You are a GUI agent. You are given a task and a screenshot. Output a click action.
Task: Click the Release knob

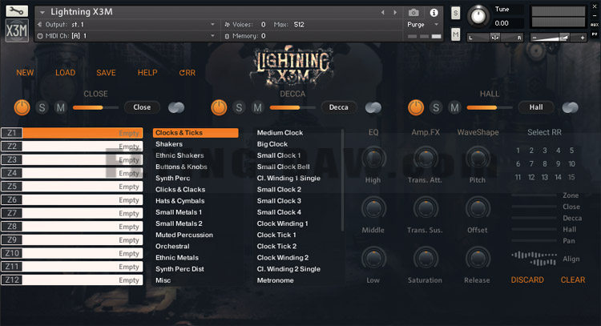[478, 259]
